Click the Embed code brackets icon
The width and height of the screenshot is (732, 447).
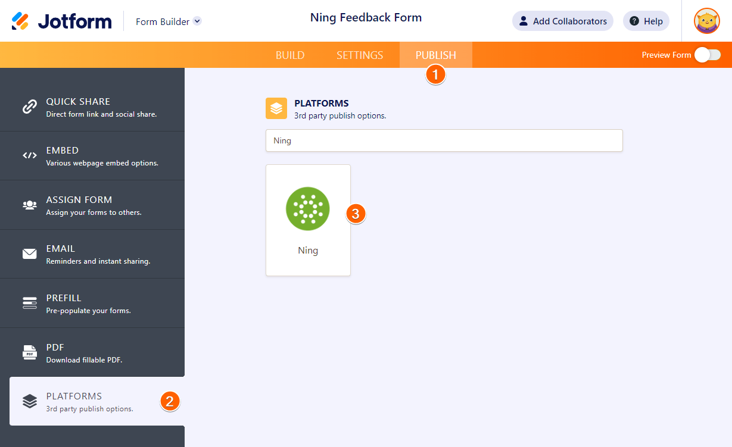tap(29, 156)
